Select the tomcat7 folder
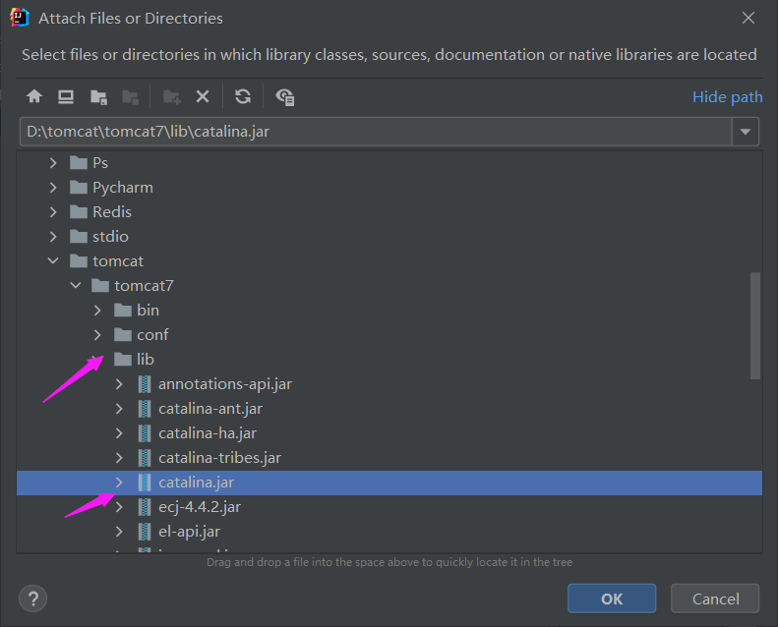Viewport: 778px width, 627px height. point(144,286)
